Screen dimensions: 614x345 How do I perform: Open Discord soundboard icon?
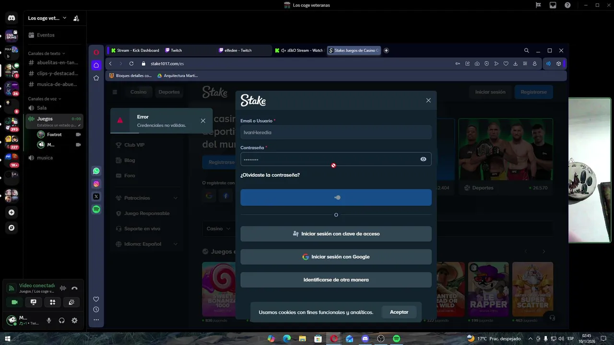(x=71, y=302)
